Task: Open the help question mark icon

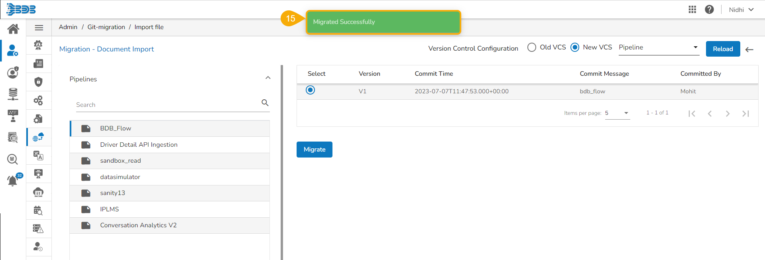Action: click(709, 10)
